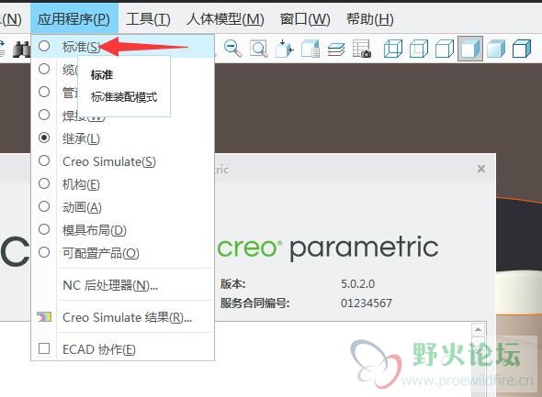Select the 标准(S) application mode
This screenshot has height=397, width=542.
point(123,46)
